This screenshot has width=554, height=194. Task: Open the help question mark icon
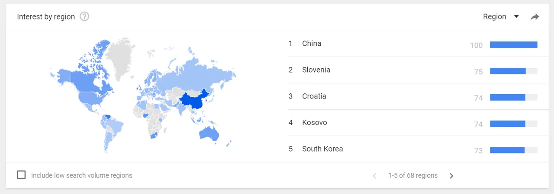coord(84,17)
